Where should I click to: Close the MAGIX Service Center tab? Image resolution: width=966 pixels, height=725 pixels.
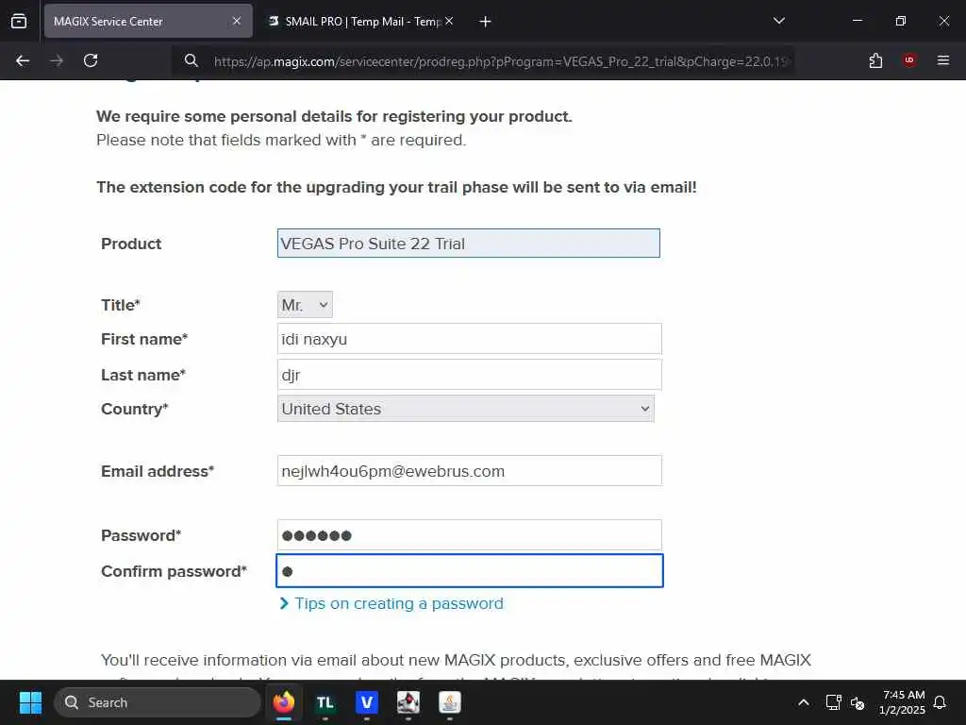(x=237, y=21)
